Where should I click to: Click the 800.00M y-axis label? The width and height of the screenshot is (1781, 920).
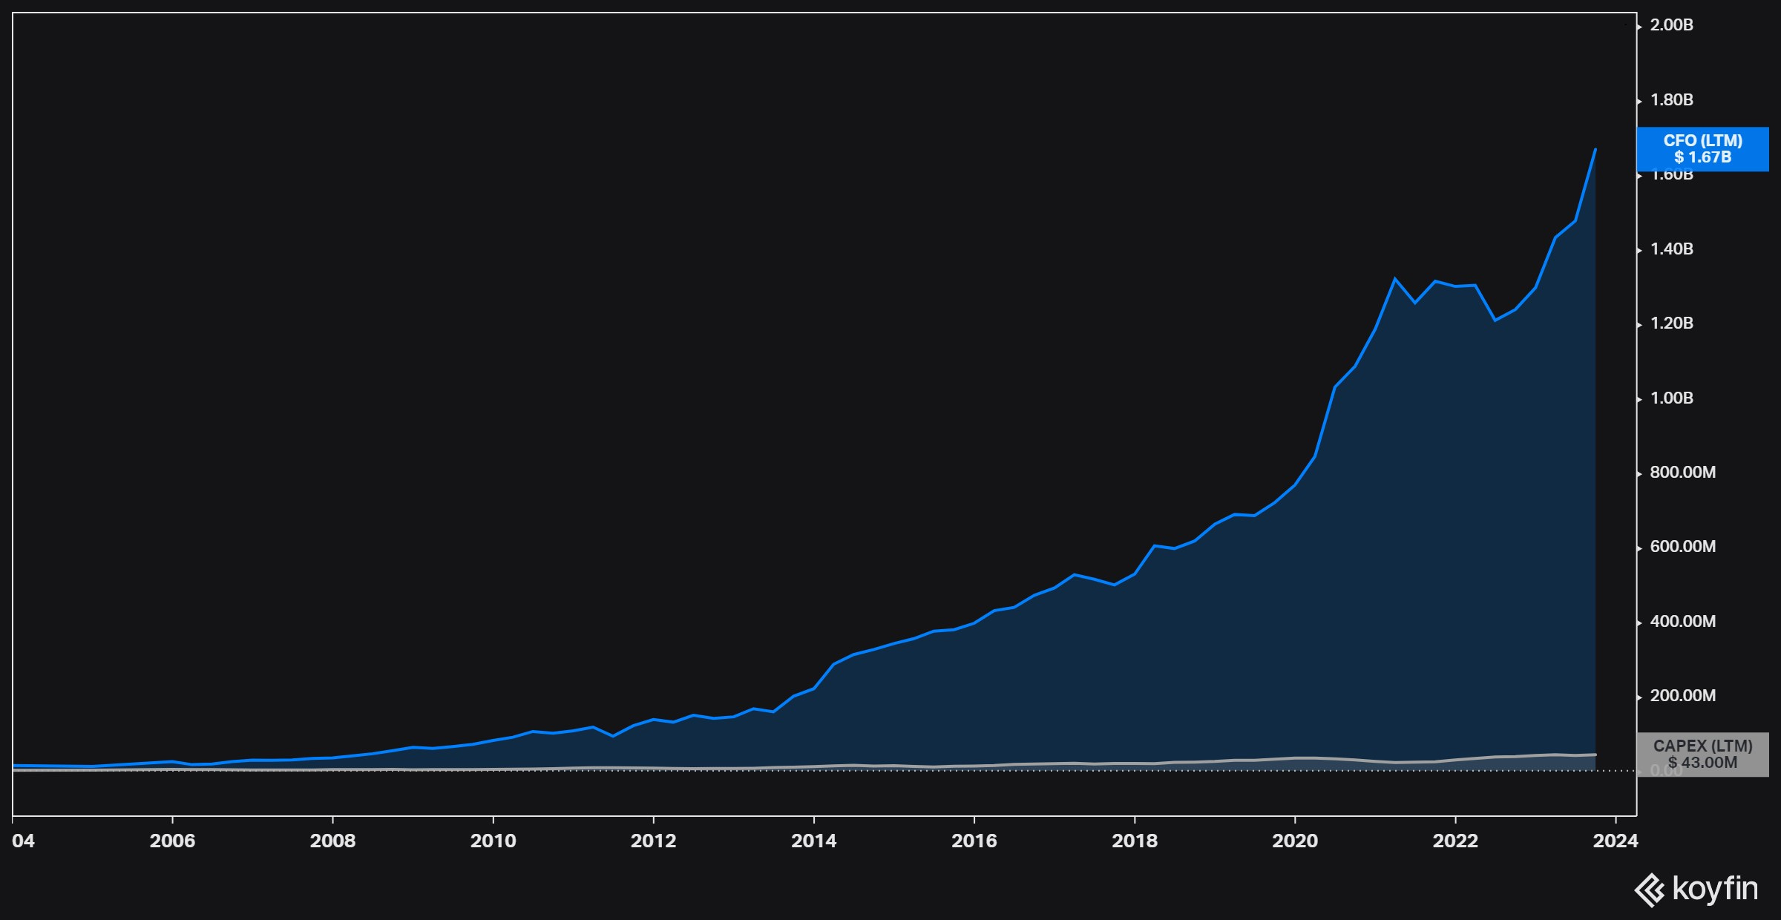[x=1682, y=473]
